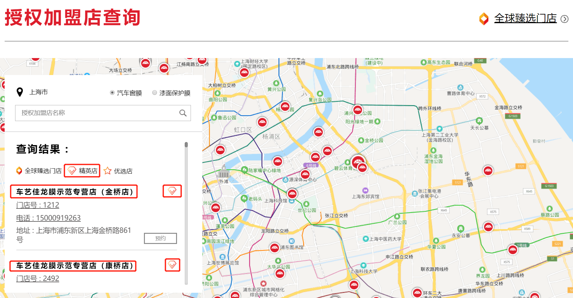The image size is (573, 298).
Task: Select the 漆面保护膜 radio option
Action: [154, 93]
